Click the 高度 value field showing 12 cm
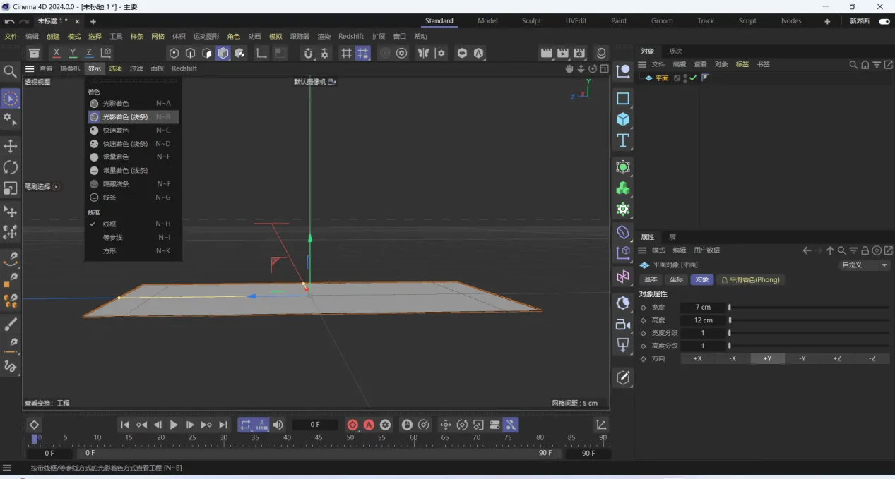 (703, 320)
